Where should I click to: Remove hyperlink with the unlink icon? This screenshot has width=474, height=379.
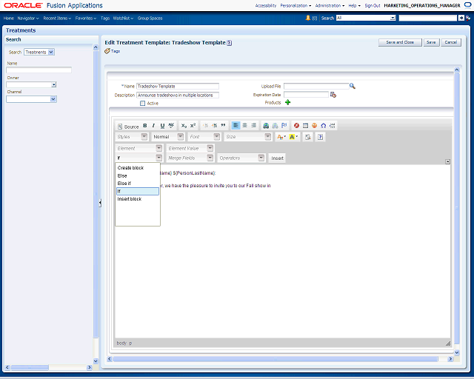(x=275, y=126)
